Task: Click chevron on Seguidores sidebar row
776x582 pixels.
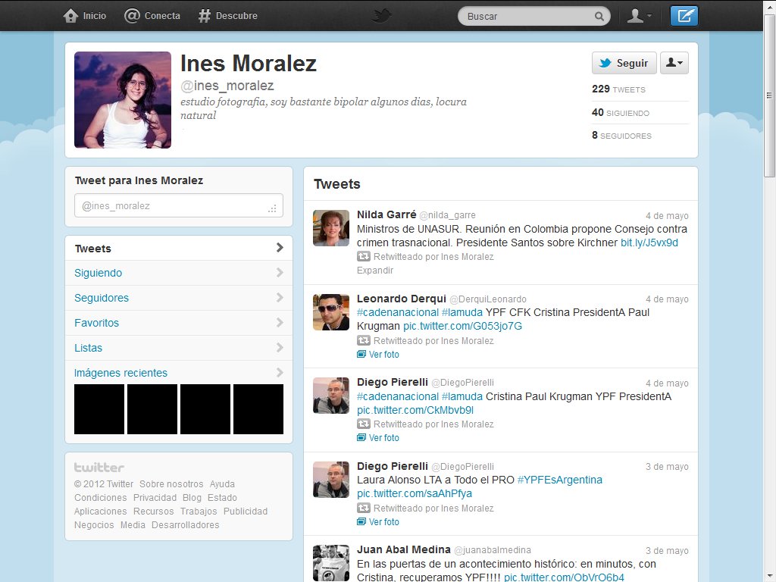Action: 280,297
